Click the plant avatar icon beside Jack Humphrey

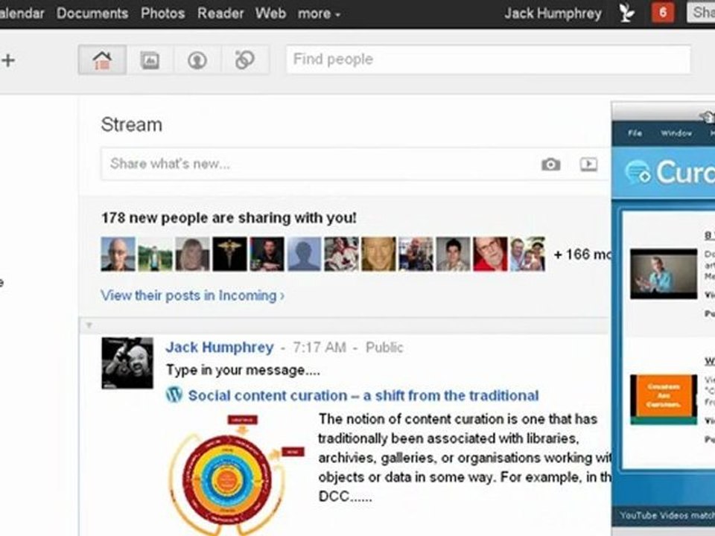point(627,13)
